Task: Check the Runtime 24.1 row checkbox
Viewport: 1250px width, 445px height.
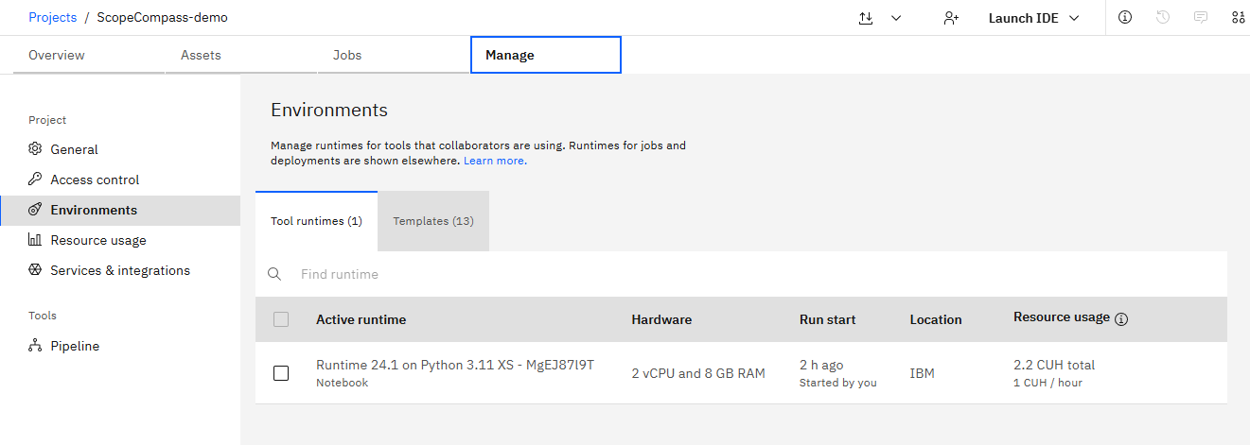Action: coord(281,373)
